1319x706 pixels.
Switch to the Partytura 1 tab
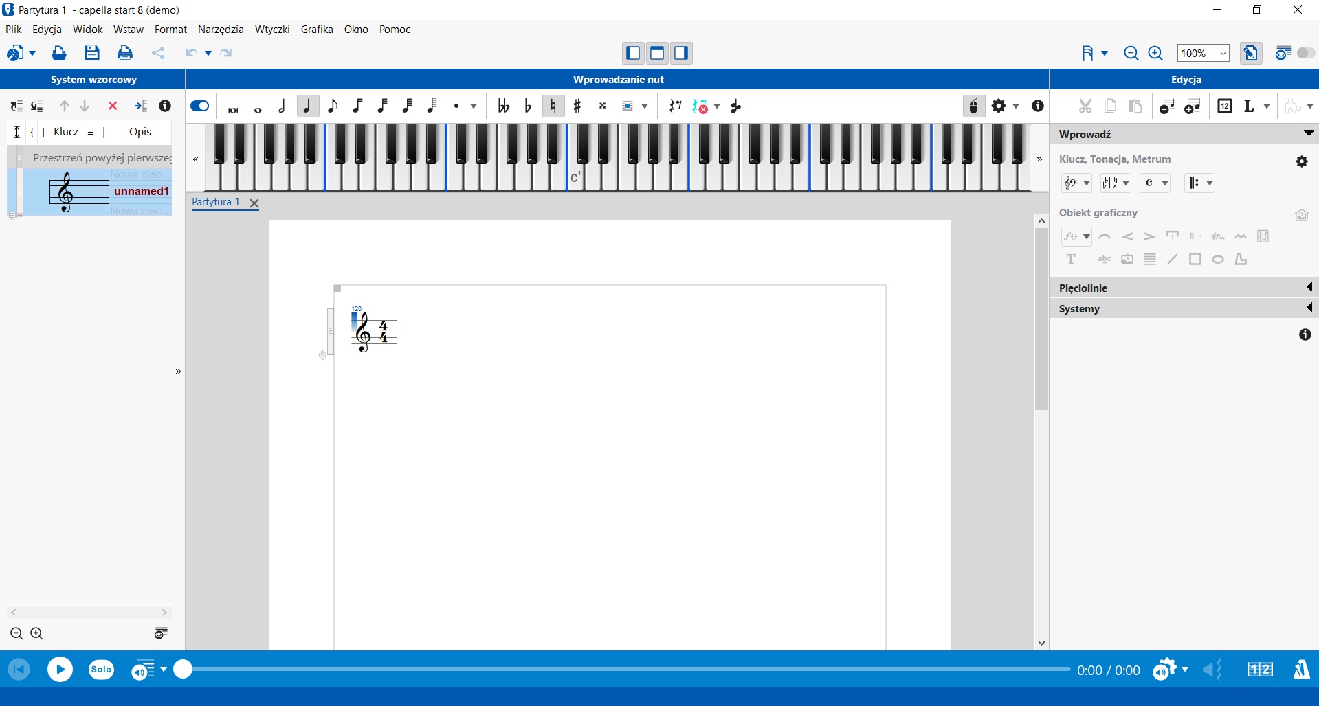tap(216, 202)
